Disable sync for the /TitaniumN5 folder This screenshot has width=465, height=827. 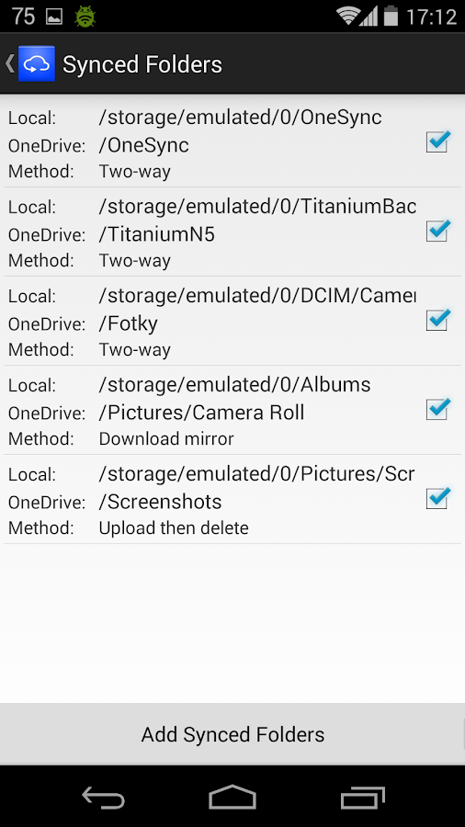click(x=437, y=231)
